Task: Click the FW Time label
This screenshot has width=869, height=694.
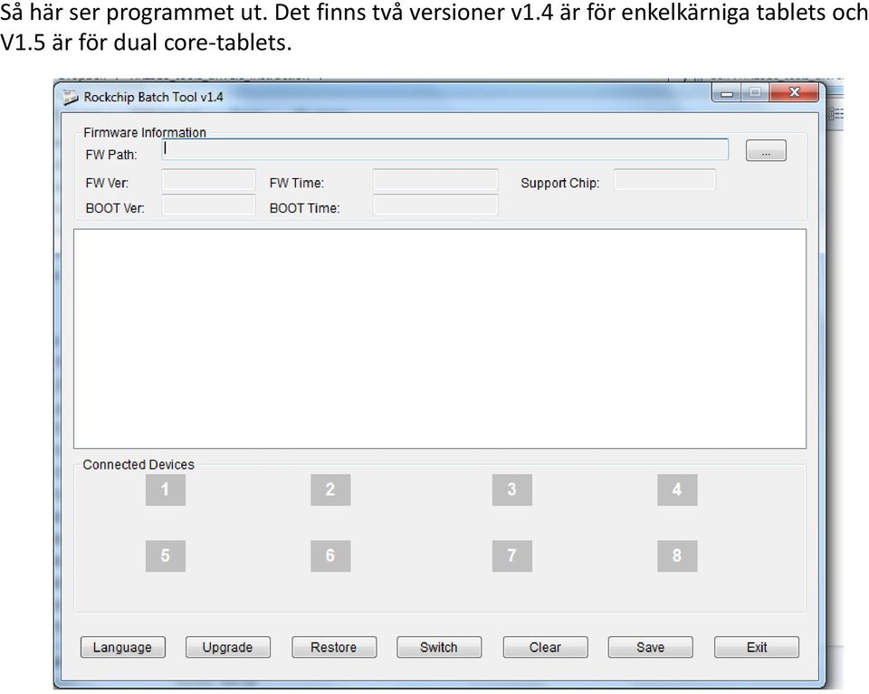Action: point(297,183)
